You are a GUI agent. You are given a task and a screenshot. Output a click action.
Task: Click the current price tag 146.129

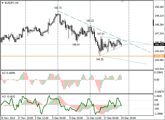tap(159, 45)
